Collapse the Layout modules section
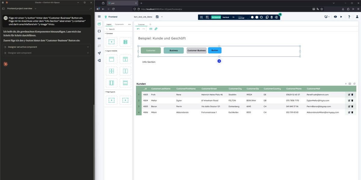361x180 pixels. pyautogui.click(x=112, y=51)
